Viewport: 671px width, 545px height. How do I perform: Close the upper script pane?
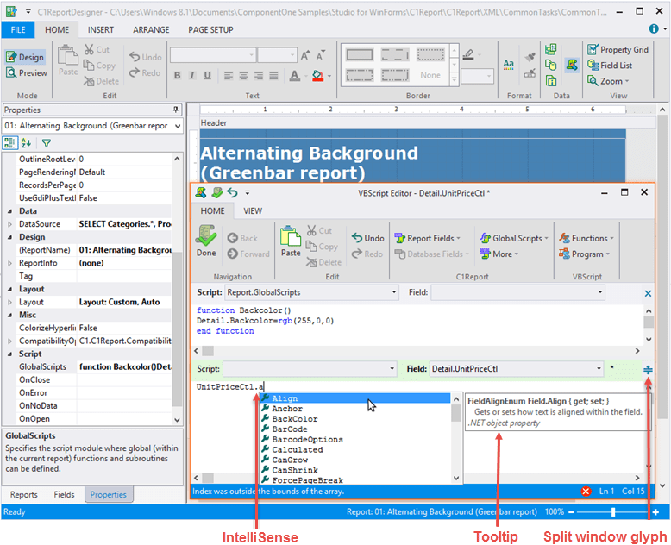[x=648, y=293]
